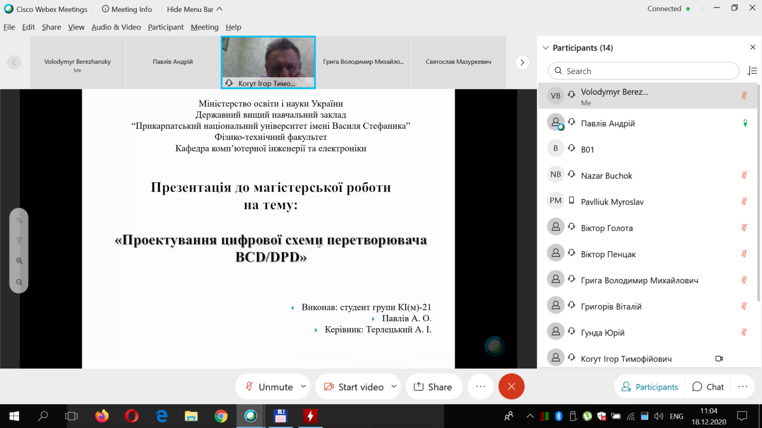This screenshot has width=762, height=428.
Task: Click Hide Menu Bar
Action: coord(195,9)
